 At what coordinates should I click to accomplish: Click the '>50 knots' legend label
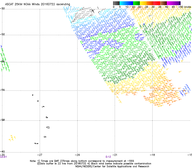click(x=184, y=7)
